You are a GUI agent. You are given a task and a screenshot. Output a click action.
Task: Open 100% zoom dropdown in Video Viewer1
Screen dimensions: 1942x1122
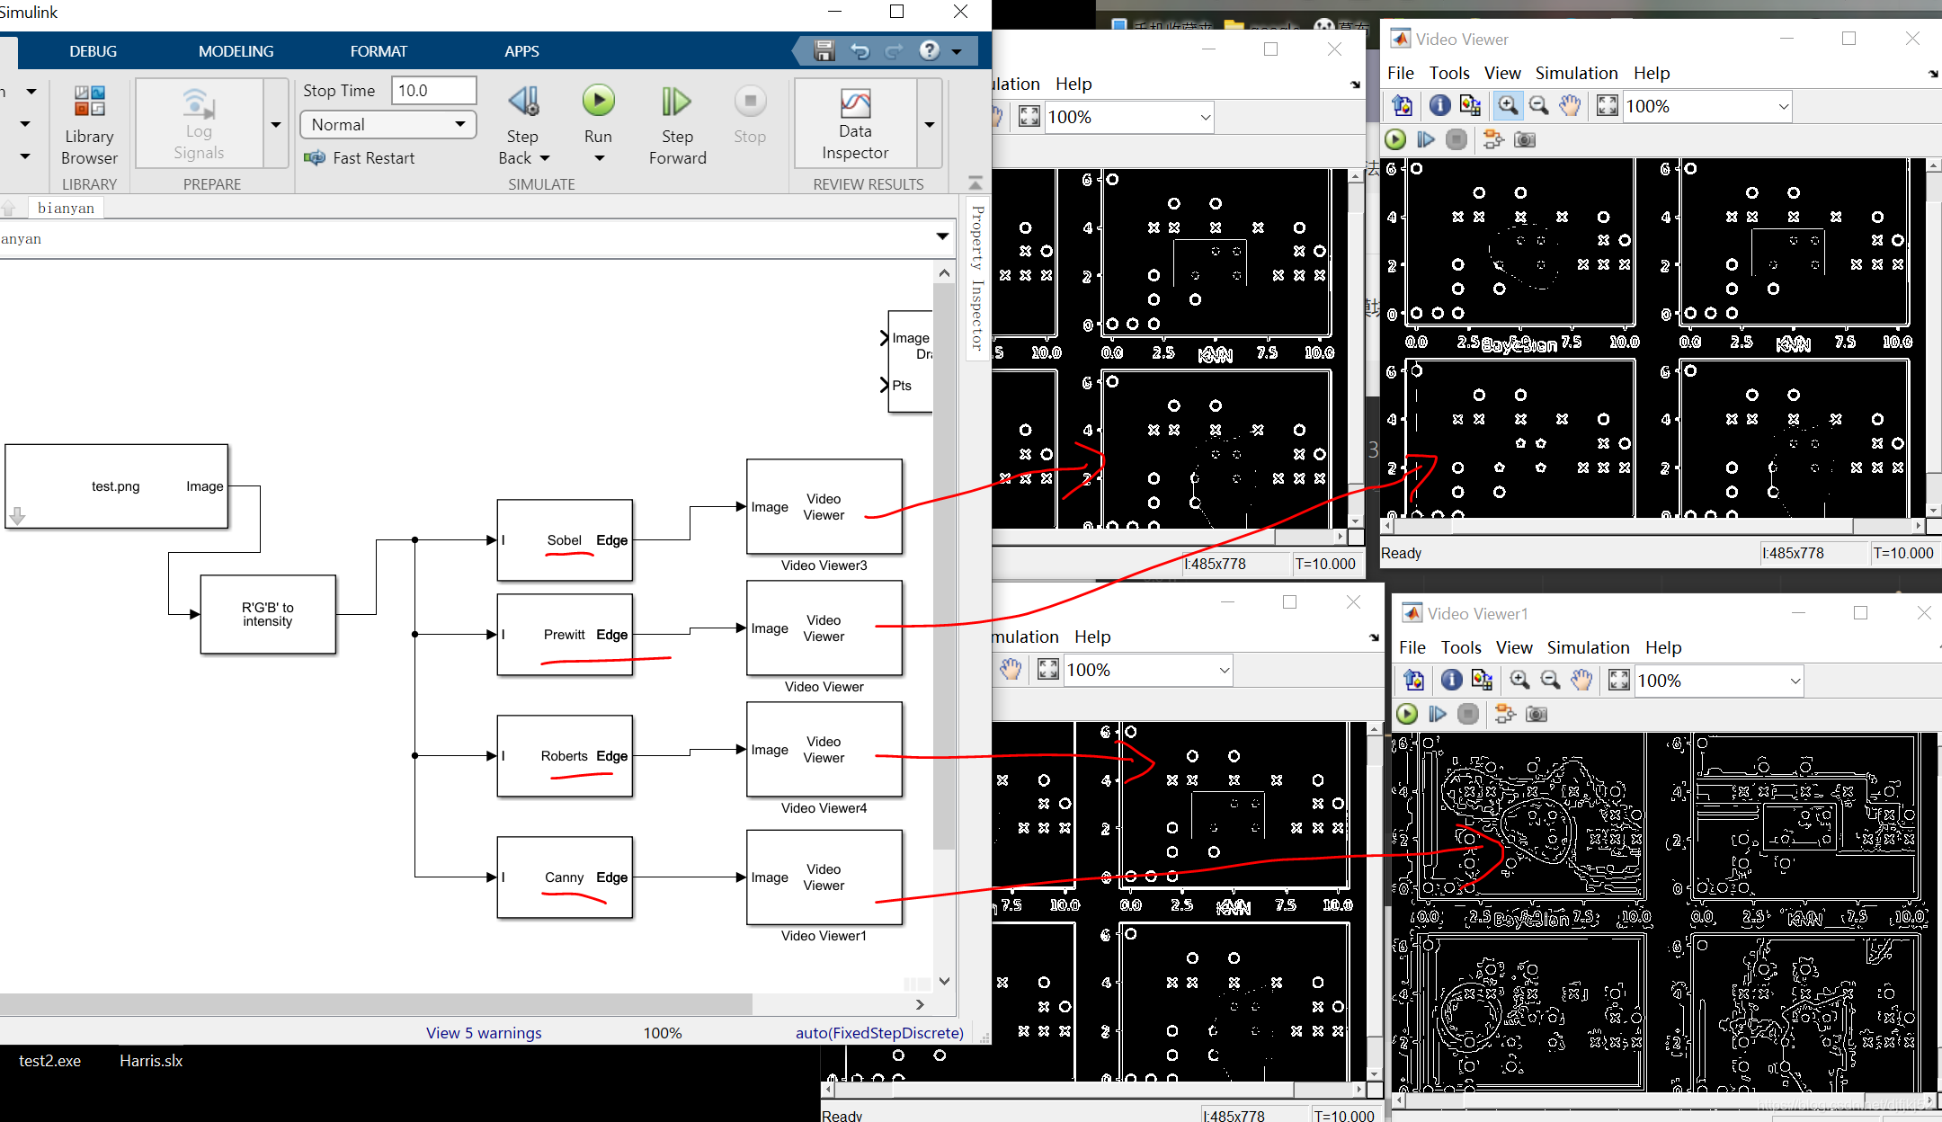[1795, 681]
